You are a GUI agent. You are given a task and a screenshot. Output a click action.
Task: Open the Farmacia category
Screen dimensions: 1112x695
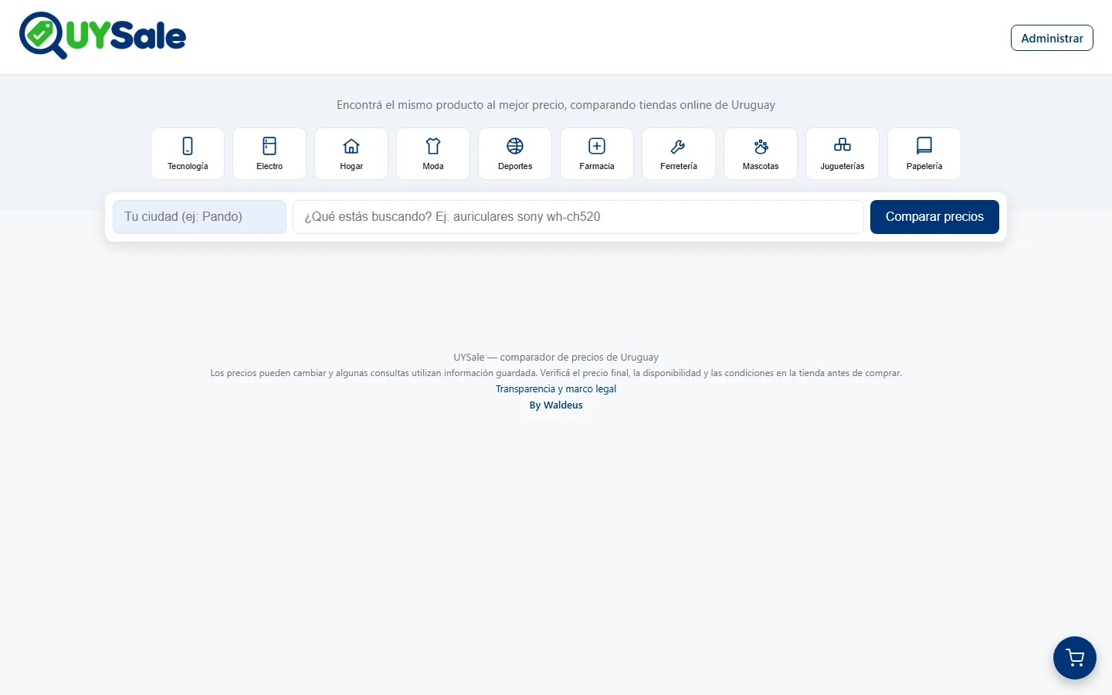(x=597, y=154)
